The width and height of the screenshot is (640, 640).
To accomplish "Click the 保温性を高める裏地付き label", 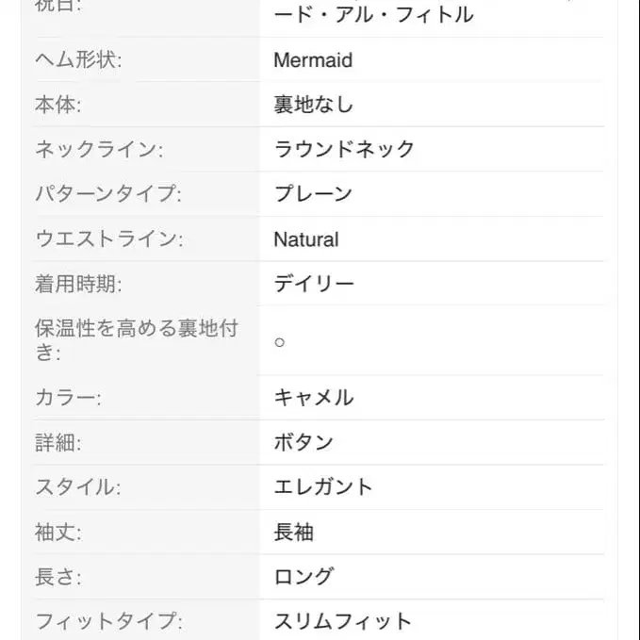I will coord(136,340).
